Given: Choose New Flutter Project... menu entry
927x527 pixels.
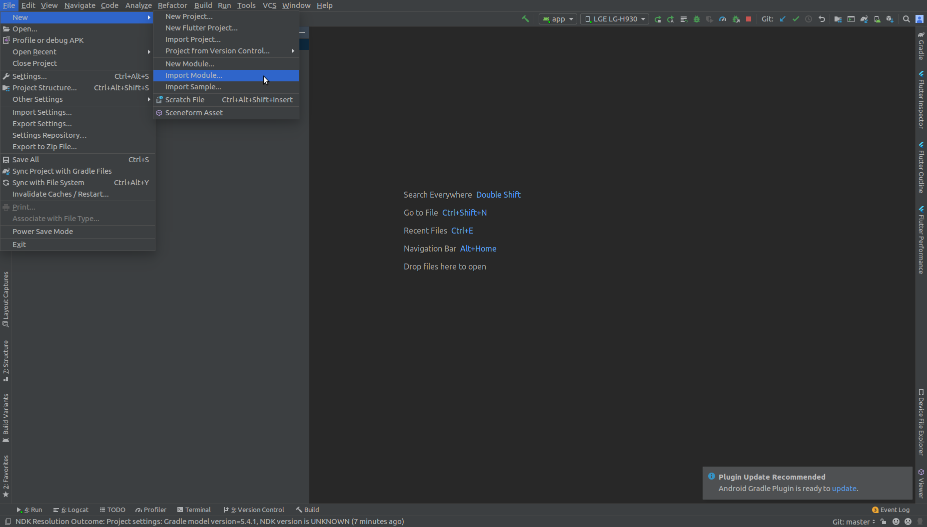Looking at the screenshot, I should coord(226,28).
